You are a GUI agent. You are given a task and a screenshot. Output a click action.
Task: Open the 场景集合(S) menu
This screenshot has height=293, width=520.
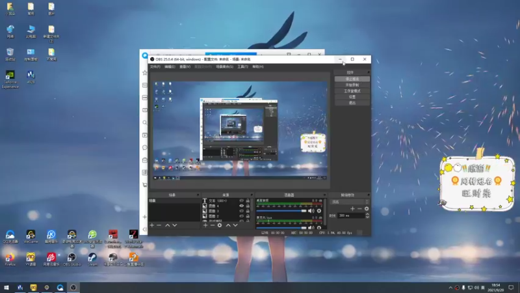point(224,67)
